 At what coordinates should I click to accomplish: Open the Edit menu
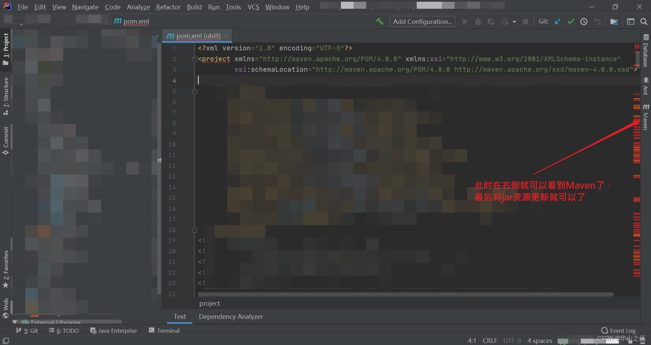click(40, 7)
